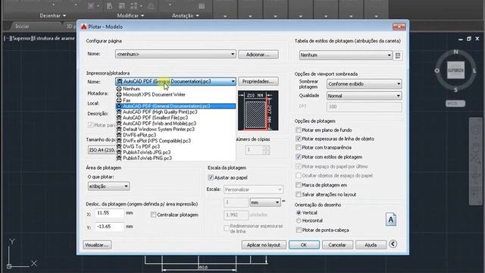Click the Superior view label
Image resolution: width=485 pixels, height=273 pixels.
(22, 39)
